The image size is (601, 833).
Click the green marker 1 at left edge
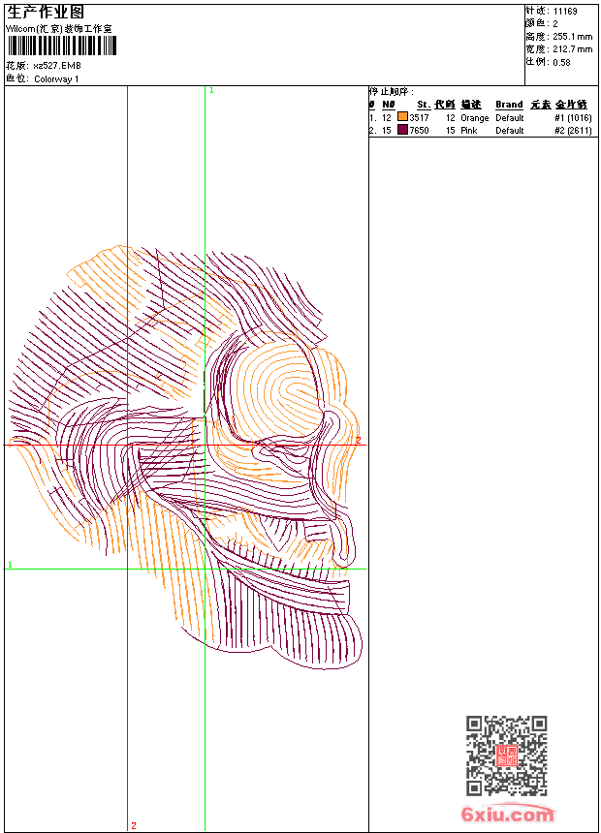pyautogui.click(x=10, y=565)
